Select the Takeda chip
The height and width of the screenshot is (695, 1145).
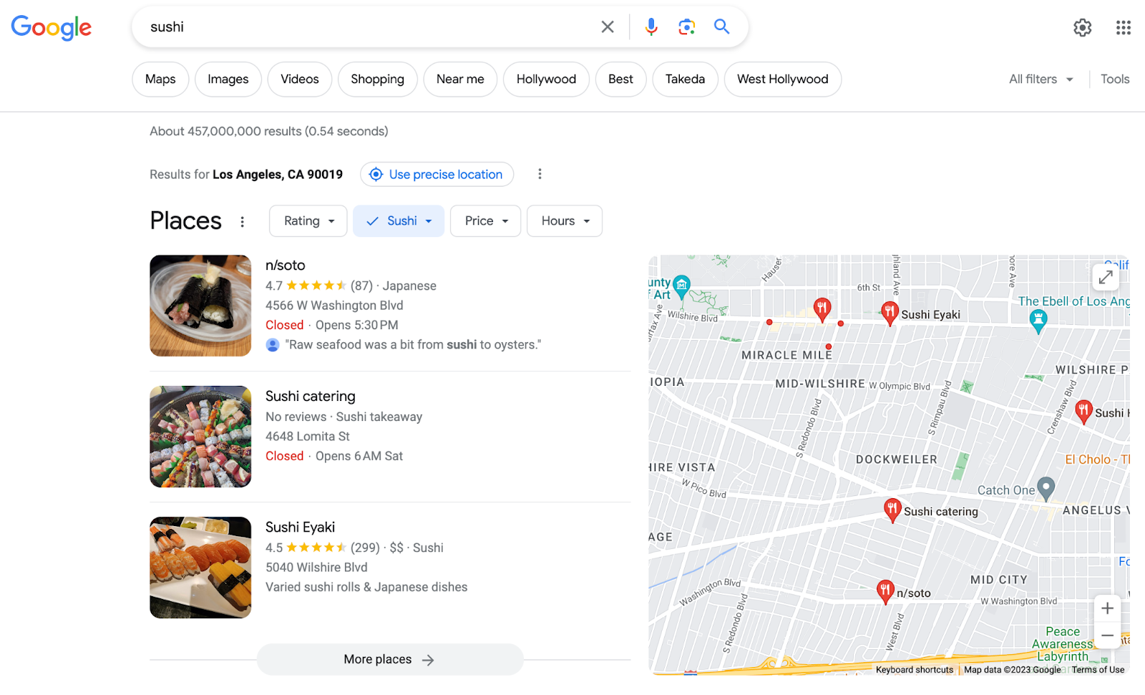[685, 79]
